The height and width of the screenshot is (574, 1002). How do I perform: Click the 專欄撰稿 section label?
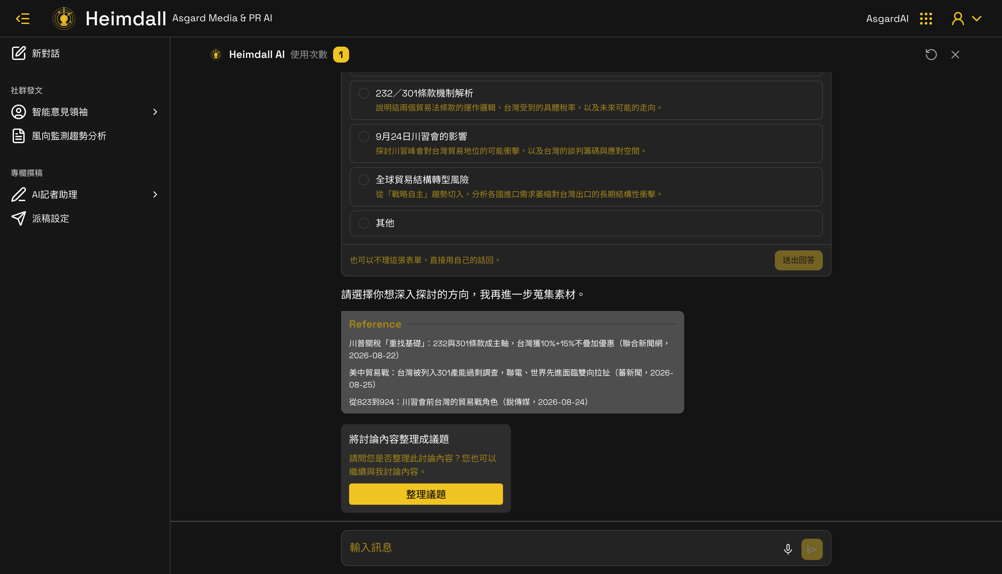click(x=26, y=173)
